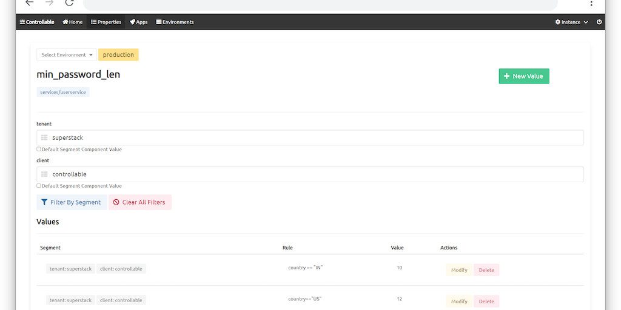Click the New Value button
Screen dimensions: 621x310
point(523,76)
